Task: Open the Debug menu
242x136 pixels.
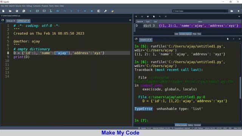Action: pyautogui.click(x=29, y=6)
